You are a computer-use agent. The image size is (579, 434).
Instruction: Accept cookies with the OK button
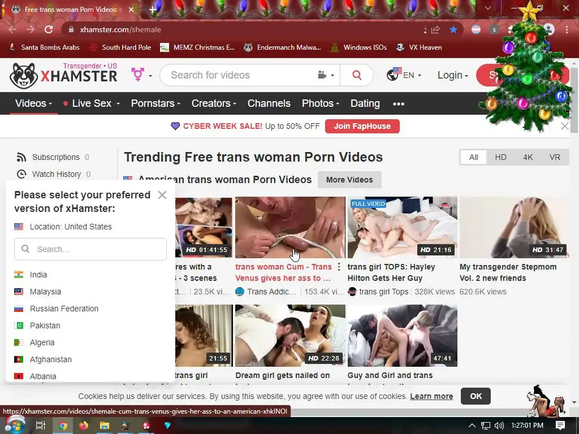(x=476, y=396)
